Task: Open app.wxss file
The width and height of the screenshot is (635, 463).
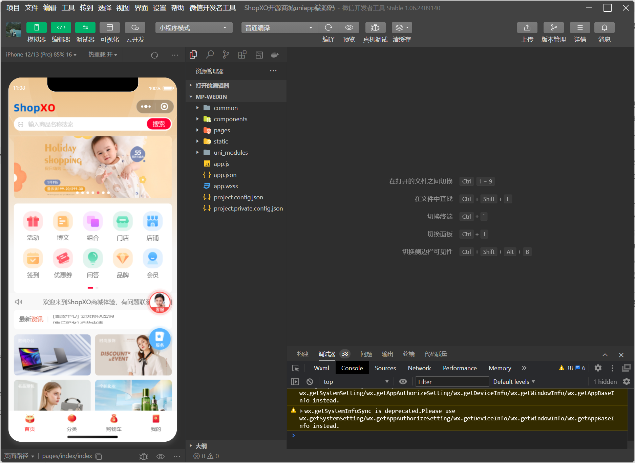Action: [236, 186]
